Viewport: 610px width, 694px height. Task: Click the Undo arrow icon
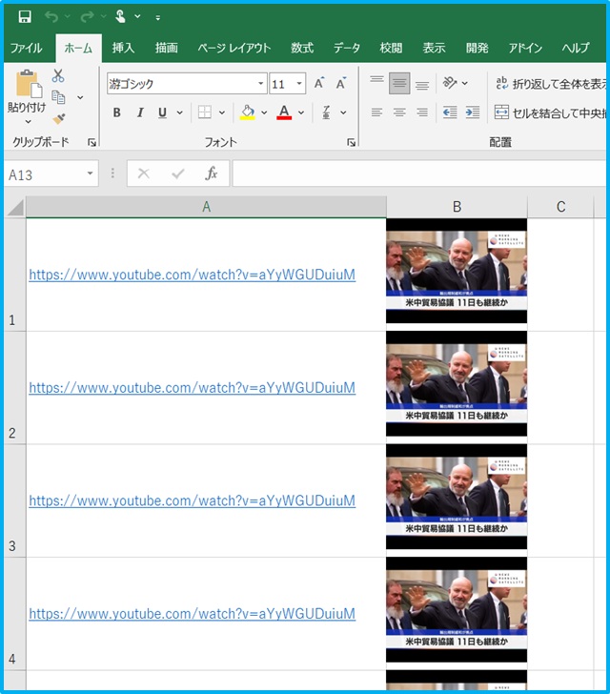click(x=51, y=17)
